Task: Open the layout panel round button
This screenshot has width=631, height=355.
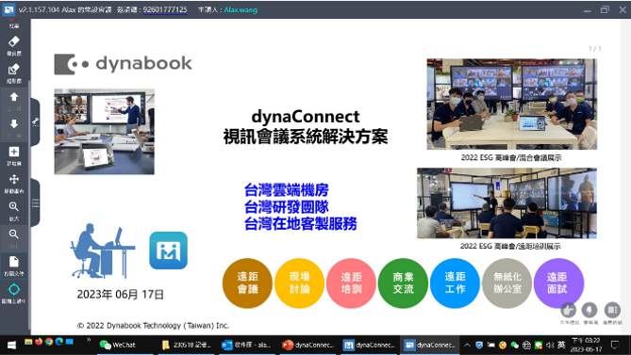Action: [x=612, y=310]
